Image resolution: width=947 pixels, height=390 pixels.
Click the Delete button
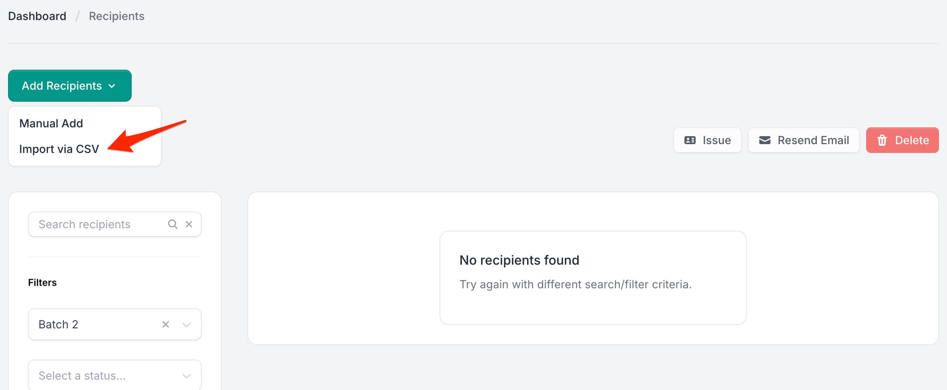click(902, 140)
